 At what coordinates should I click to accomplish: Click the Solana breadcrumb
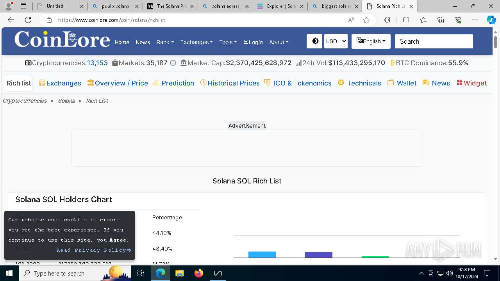[x=66, y=101]
